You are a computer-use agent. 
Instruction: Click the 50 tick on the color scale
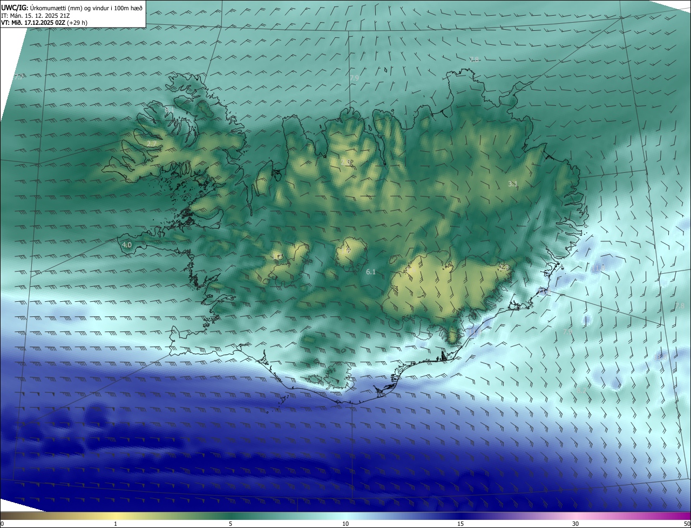coord(687,524)
